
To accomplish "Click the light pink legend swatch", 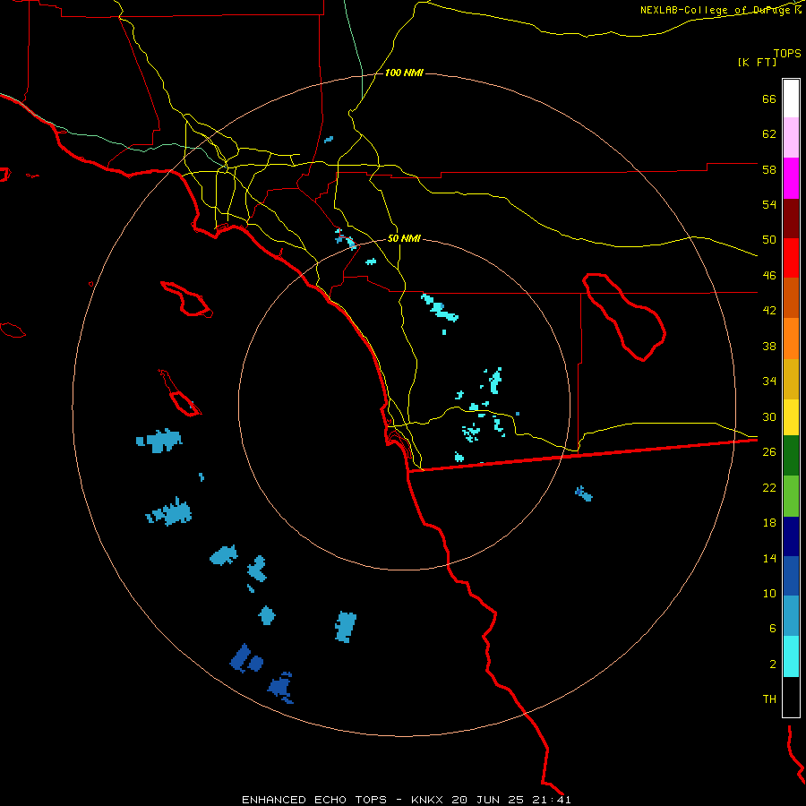I will pos(791,137).
